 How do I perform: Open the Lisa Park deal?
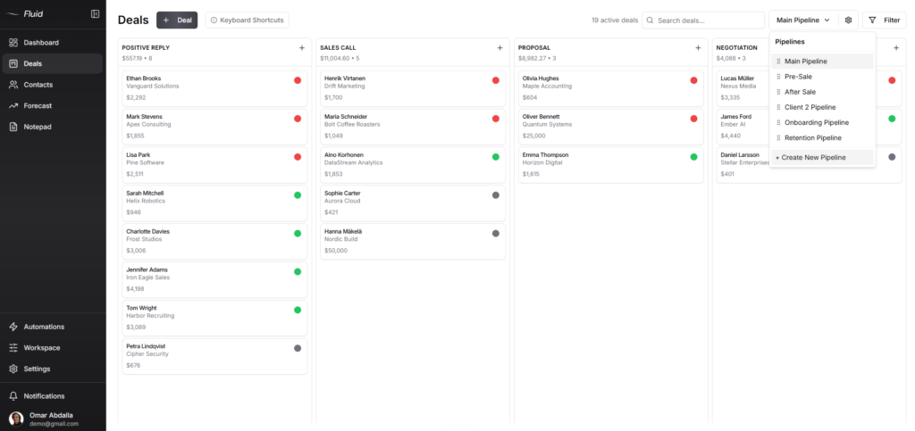click(214, 165)
